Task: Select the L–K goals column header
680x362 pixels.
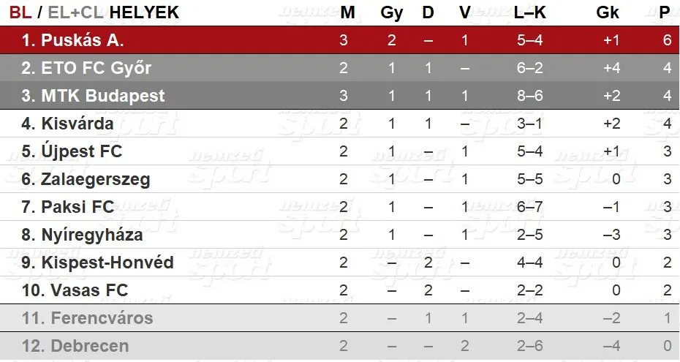Action: point(529,12)
